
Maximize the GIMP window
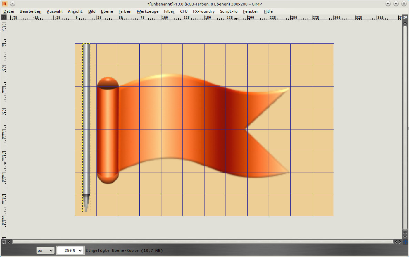point(396,3)
